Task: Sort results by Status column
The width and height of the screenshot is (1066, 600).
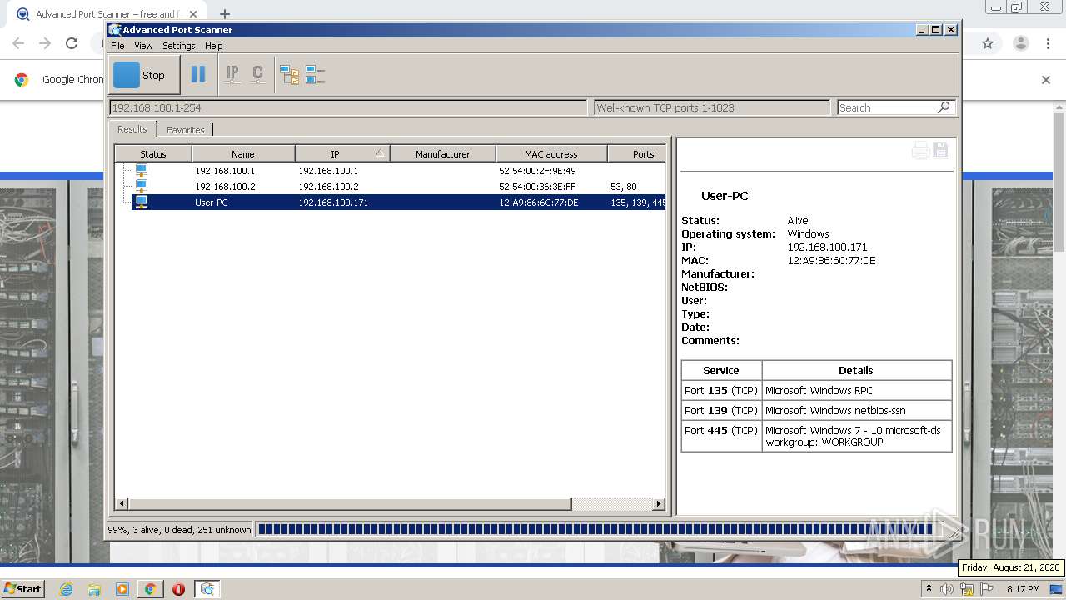Action: coord(153,153)
